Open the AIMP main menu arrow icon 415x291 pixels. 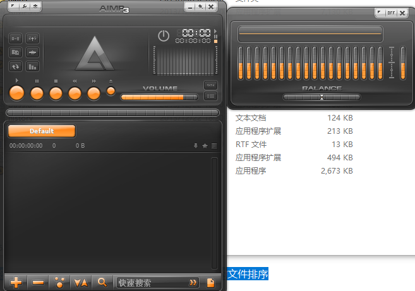coord(13,6)
